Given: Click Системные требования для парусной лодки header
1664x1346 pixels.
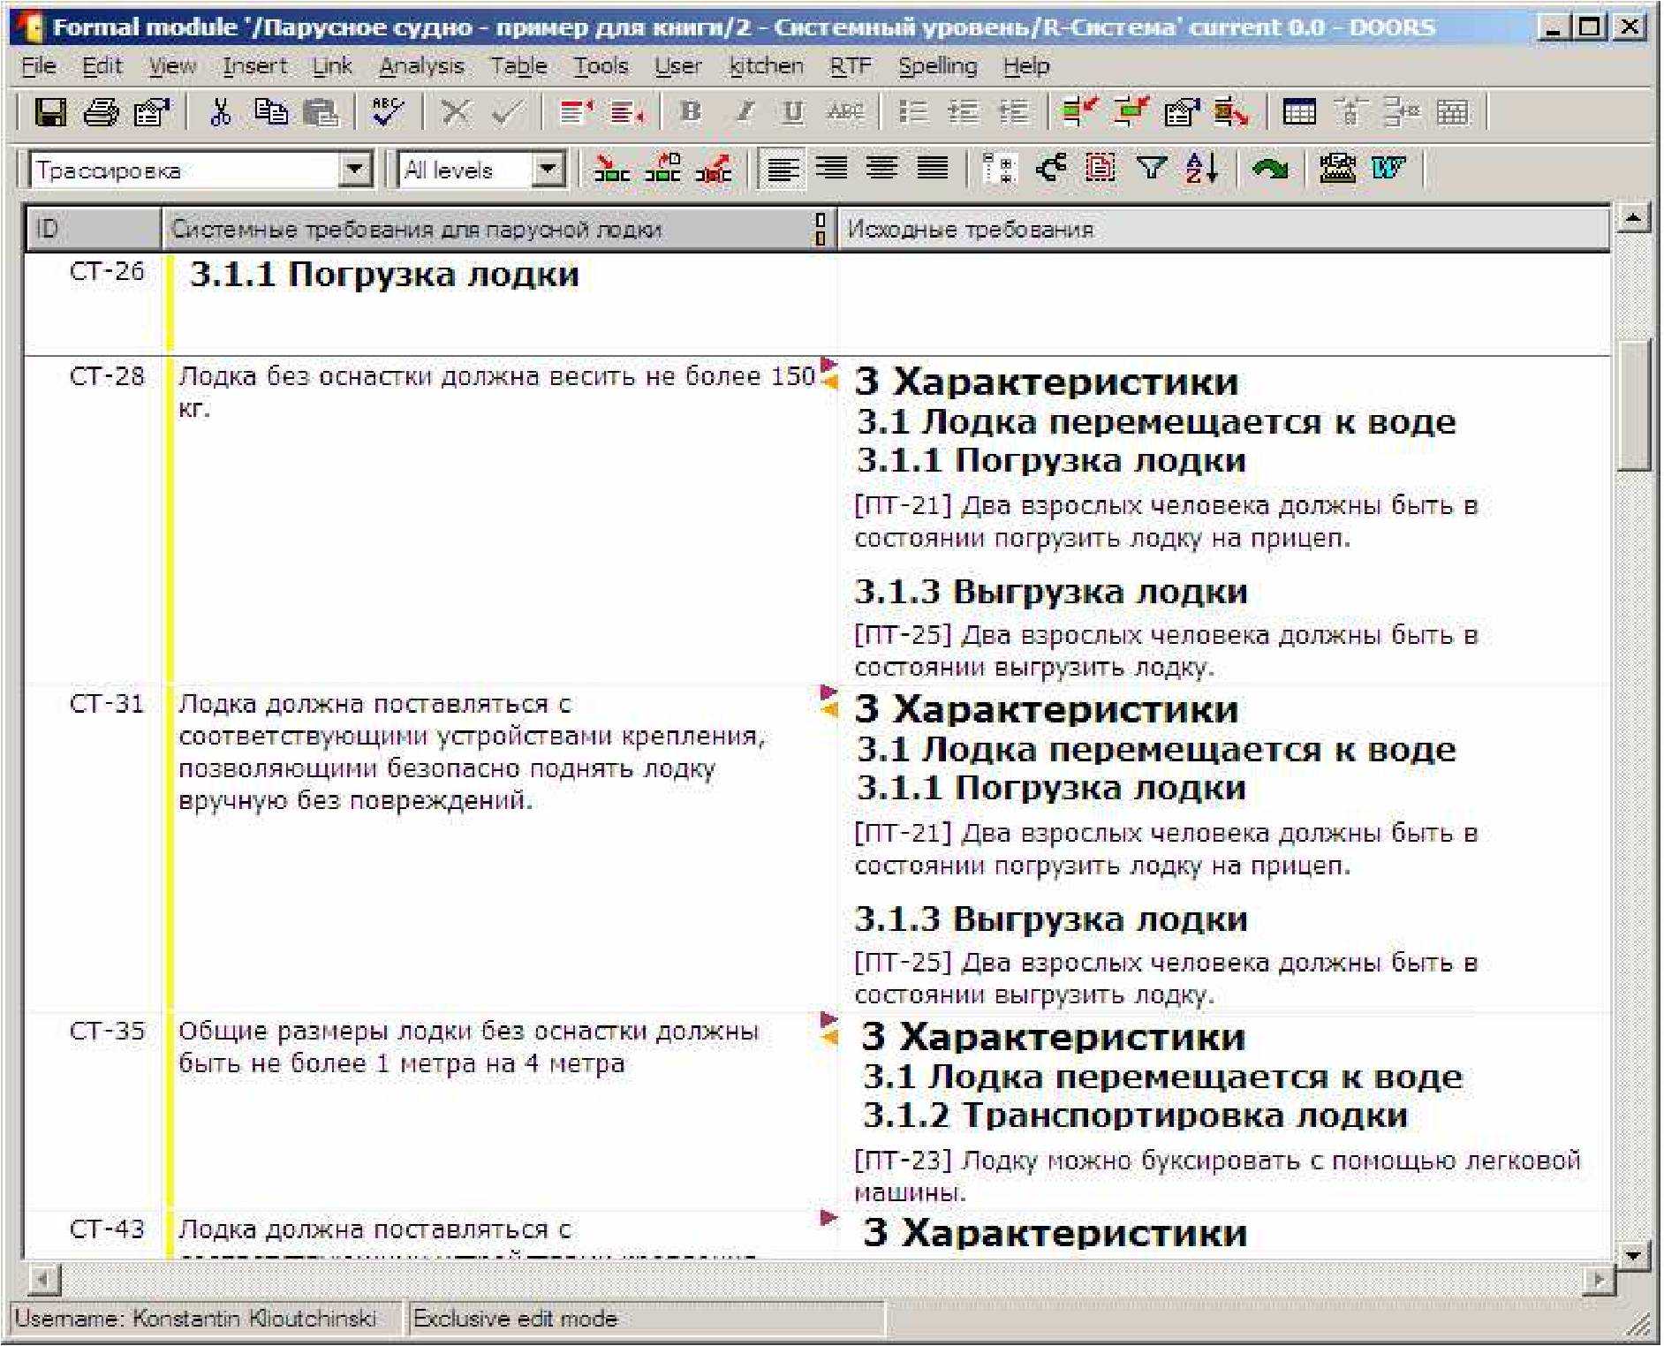Looking at the screenshot, I should (498, 229).
